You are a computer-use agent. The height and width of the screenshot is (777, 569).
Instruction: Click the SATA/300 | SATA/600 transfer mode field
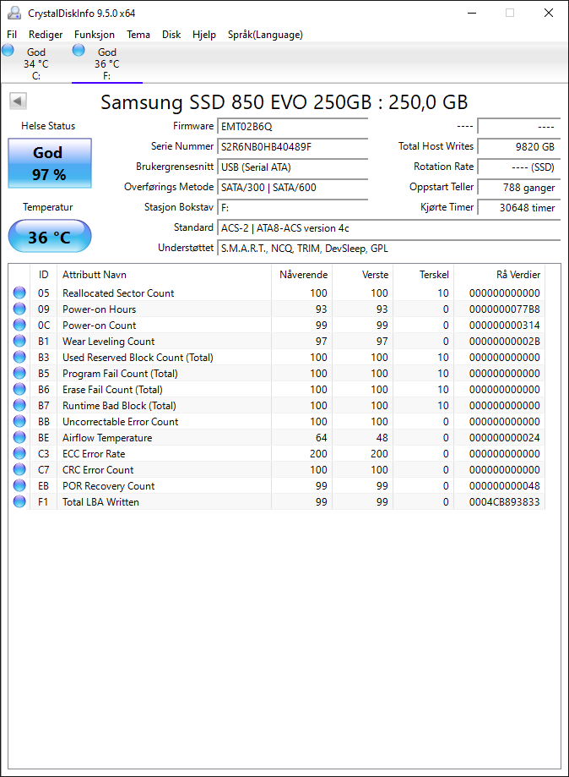[292, 188]
